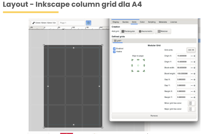Open the License tab
206x134 pixels.
click(173, 22)
